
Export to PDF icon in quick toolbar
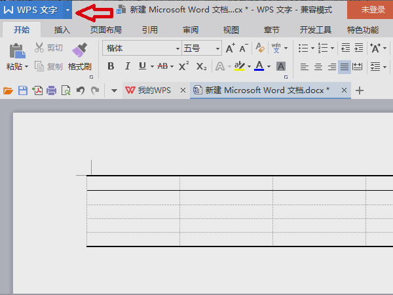(37, 90)
